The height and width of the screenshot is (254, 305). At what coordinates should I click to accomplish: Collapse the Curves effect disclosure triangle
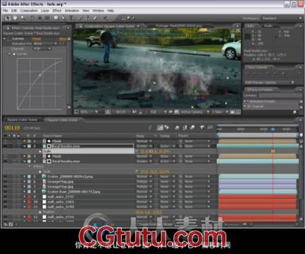pyautogui.click(x=5, y=39)
